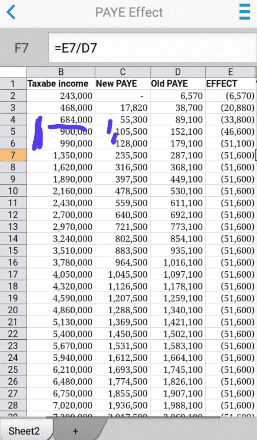Select cell with value 1,988,100
The width and height of the screenshot is (257, 440).
point(178,405)
